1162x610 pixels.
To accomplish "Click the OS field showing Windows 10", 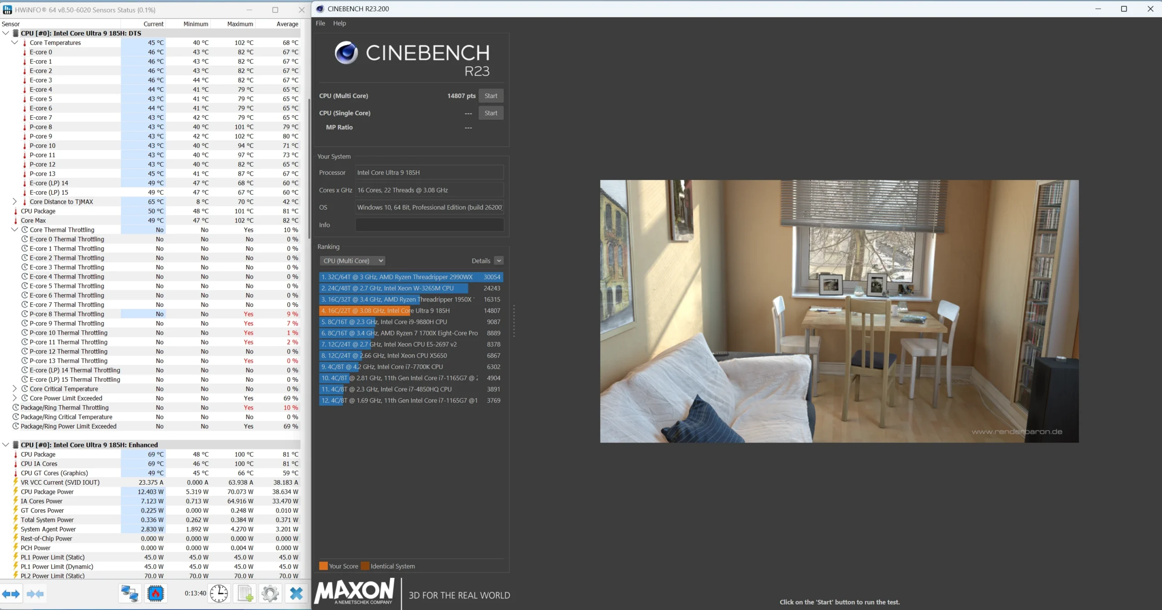I will pyautogui.click(x=429, y=207).
